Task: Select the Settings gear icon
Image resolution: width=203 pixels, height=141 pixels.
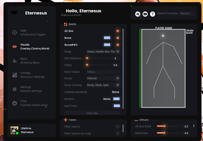Action: coord(15,89)
